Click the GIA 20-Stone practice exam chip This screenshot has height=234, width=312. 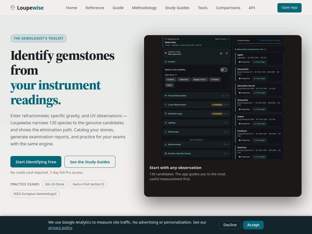click(x=55, y=184)
